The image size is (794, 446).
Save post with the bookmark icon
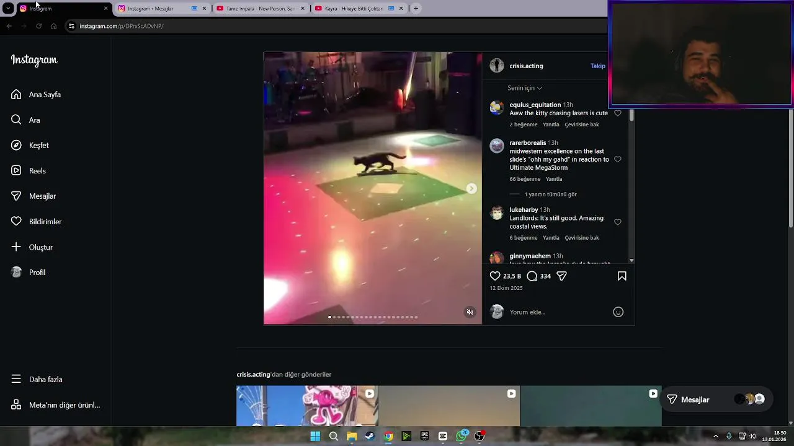point(622,276)
